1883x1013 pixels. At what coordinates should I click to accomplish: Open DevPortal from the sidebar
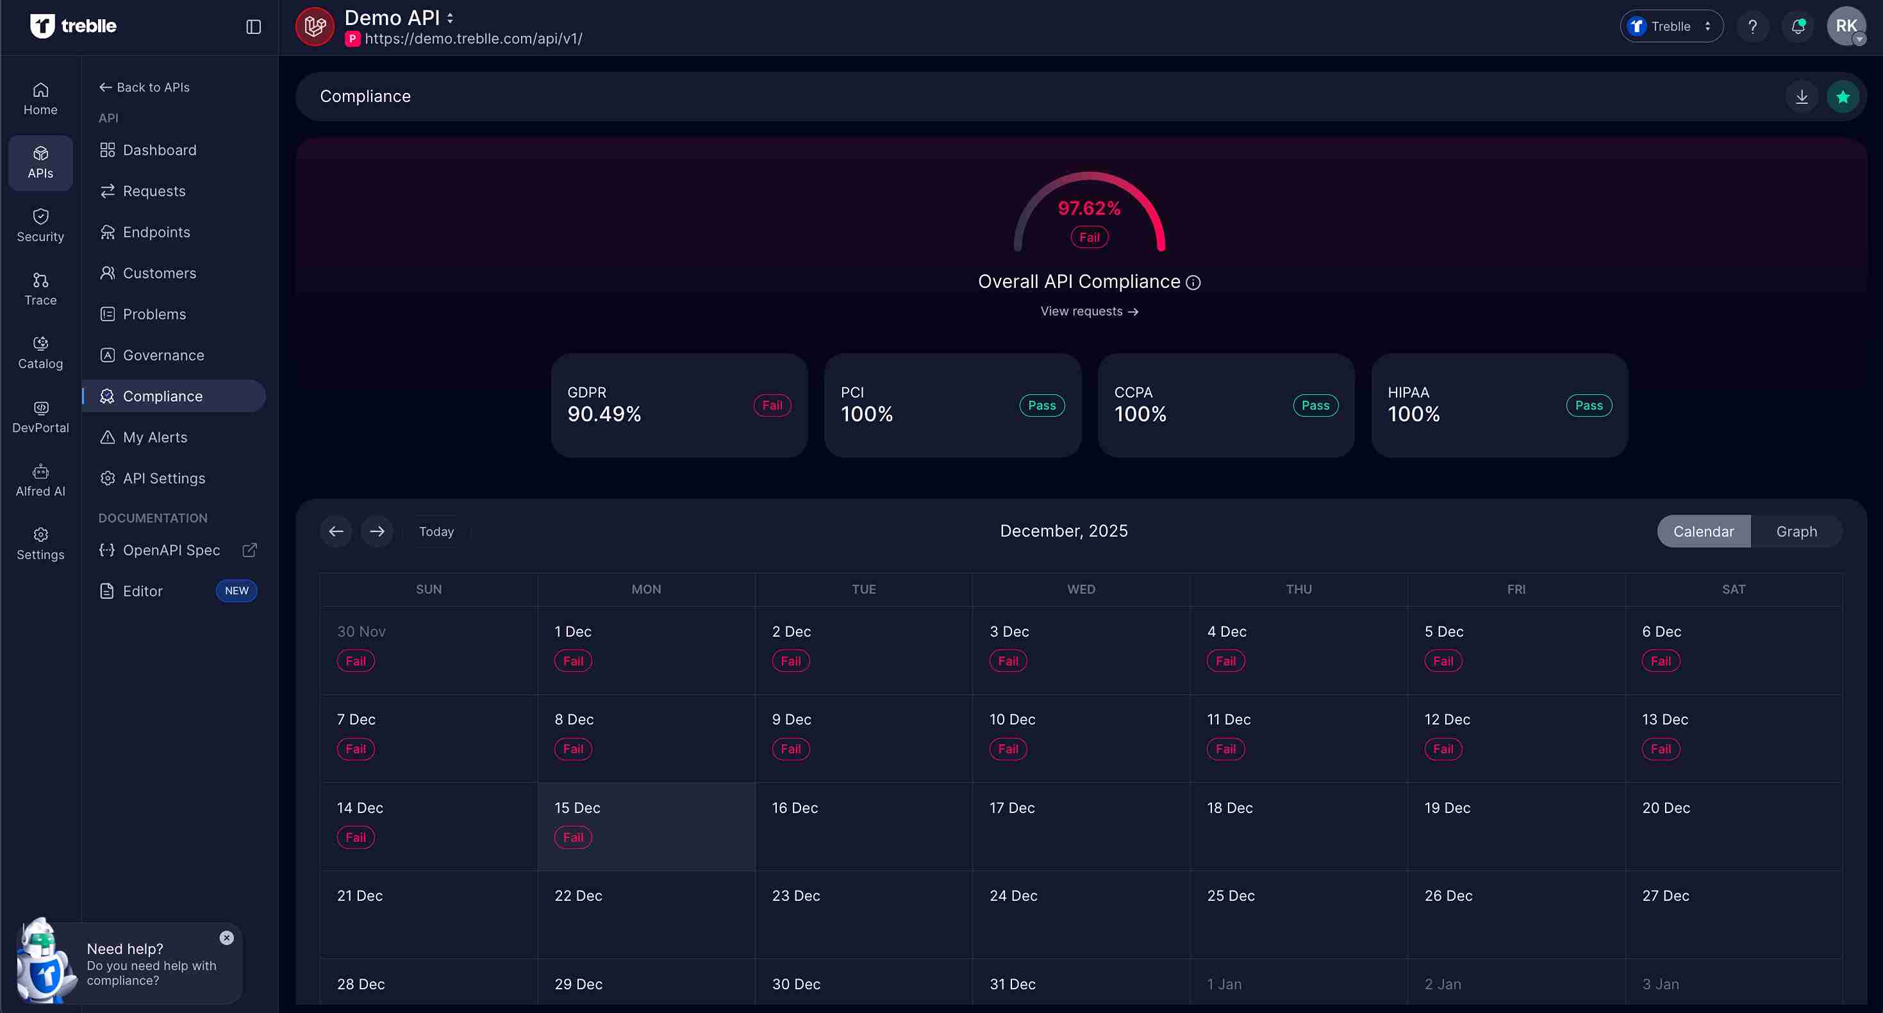40,415
